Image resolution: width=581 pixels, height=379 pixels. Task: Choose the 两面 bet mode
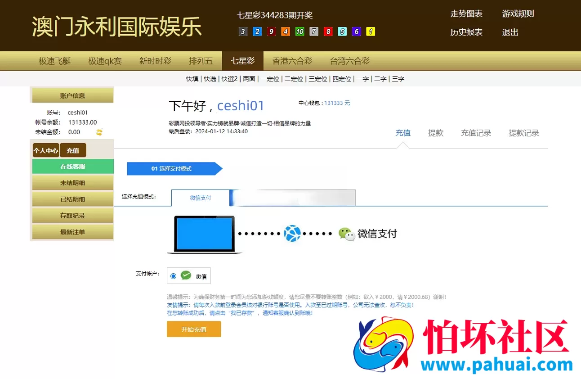point(249,79)
